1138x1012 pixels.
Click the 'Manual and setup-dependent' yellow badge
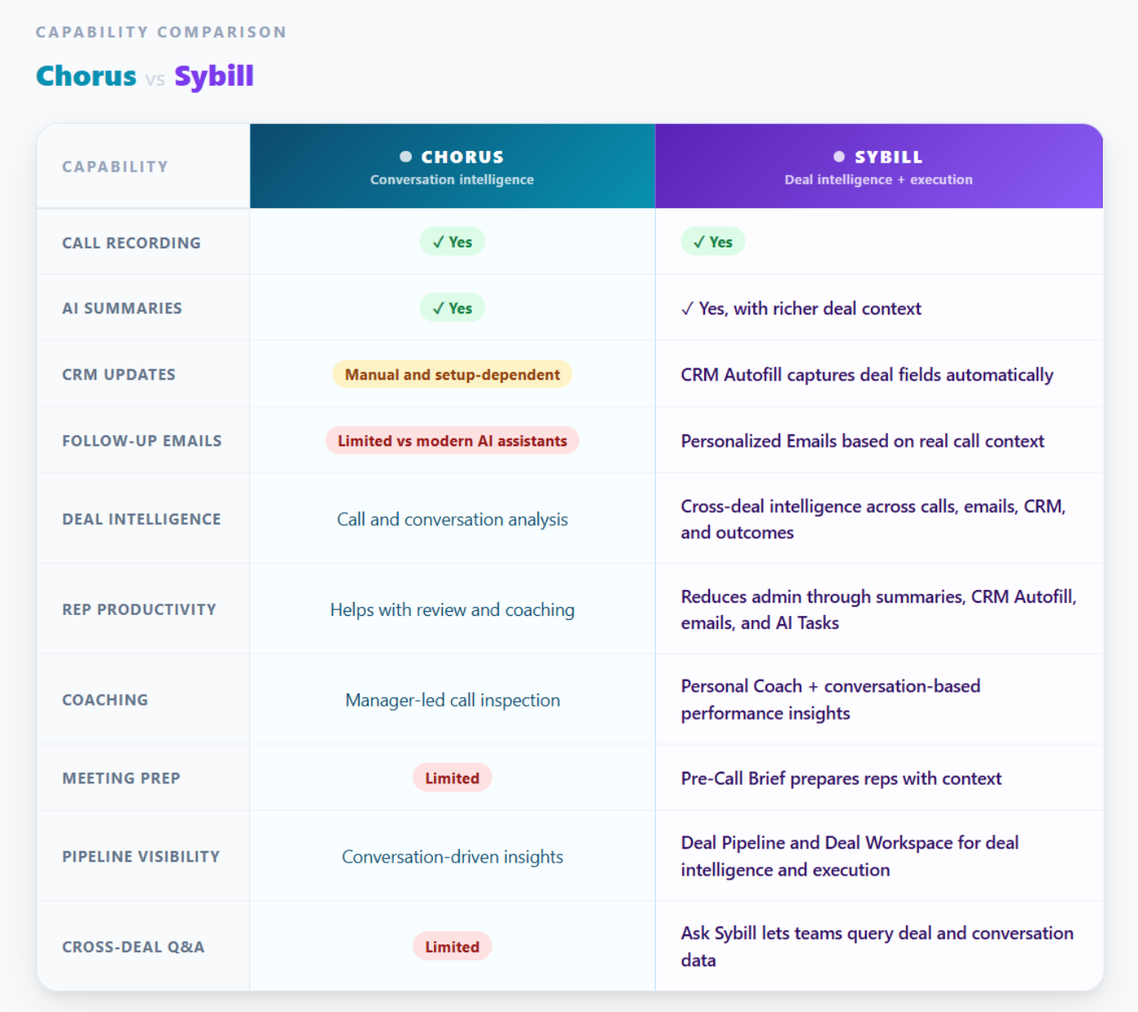tap(452, 374)
